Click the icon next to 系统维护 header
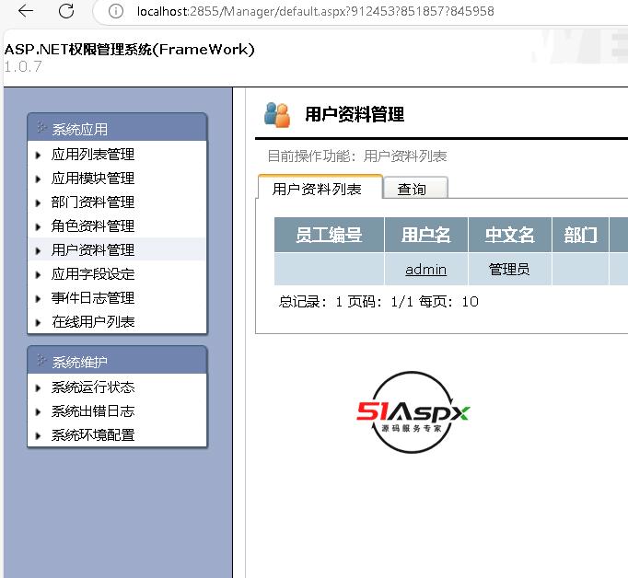The image size is (628, 578). click(41, 360)
